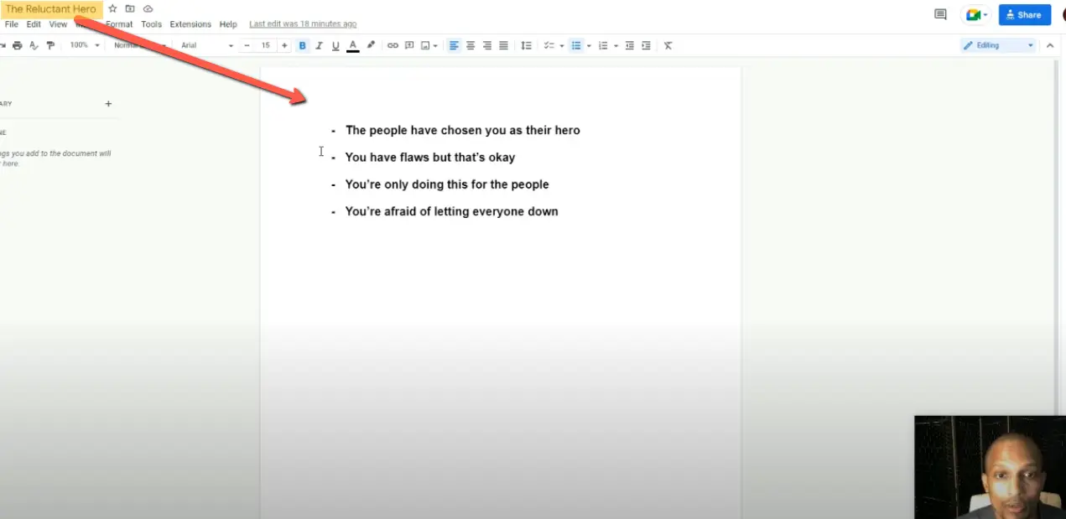Screen dimensions: 1066x519
Task: Click the print icon in toolbar
Action: (x=18, y=45)
